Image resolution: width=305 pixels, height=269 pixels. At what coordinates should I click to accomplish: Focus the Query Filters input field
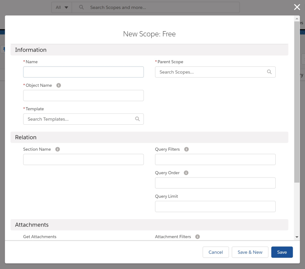click(215, 159)
